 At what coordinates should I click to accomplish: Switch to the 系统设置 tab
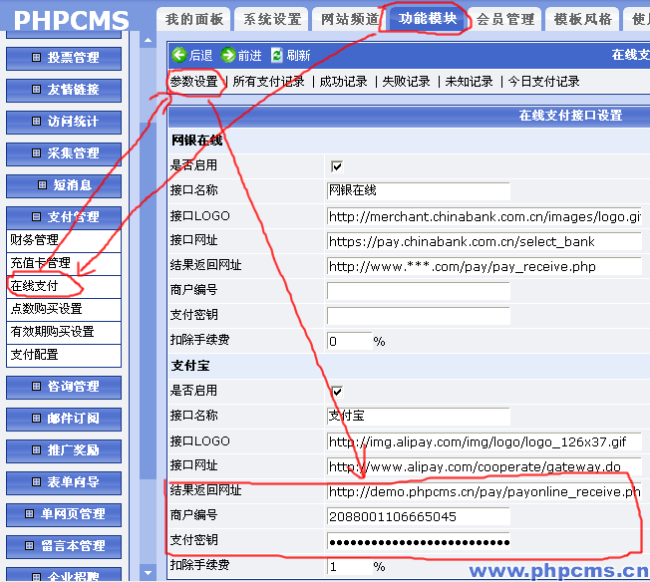pyautogui.click(x=271, y=19)
